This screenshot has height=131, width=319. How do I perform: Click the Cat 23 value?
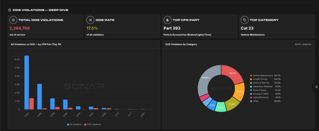pyautogui.click(x=247, y=28)
